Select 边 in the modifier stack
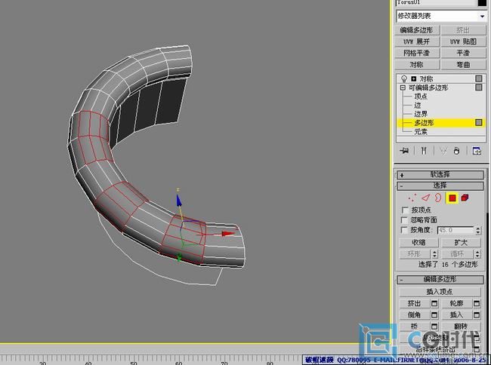 [418, 105]
